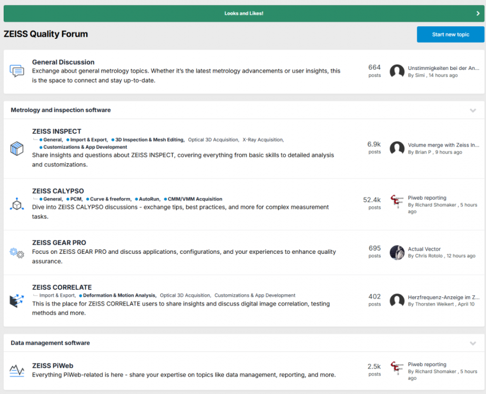Open the Actual Vector latest post
Viewport: 486px width, 394px height.
pos(424,249)
